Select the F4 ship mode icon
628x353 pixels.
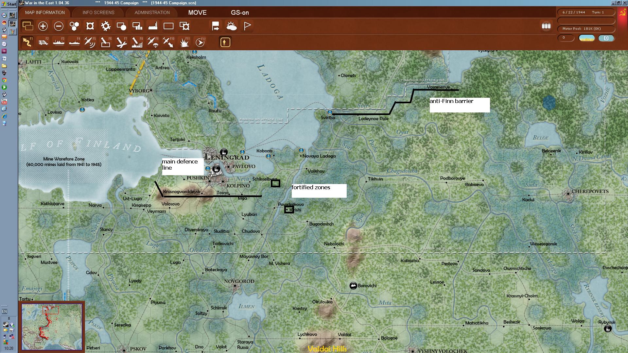(75, 42)
